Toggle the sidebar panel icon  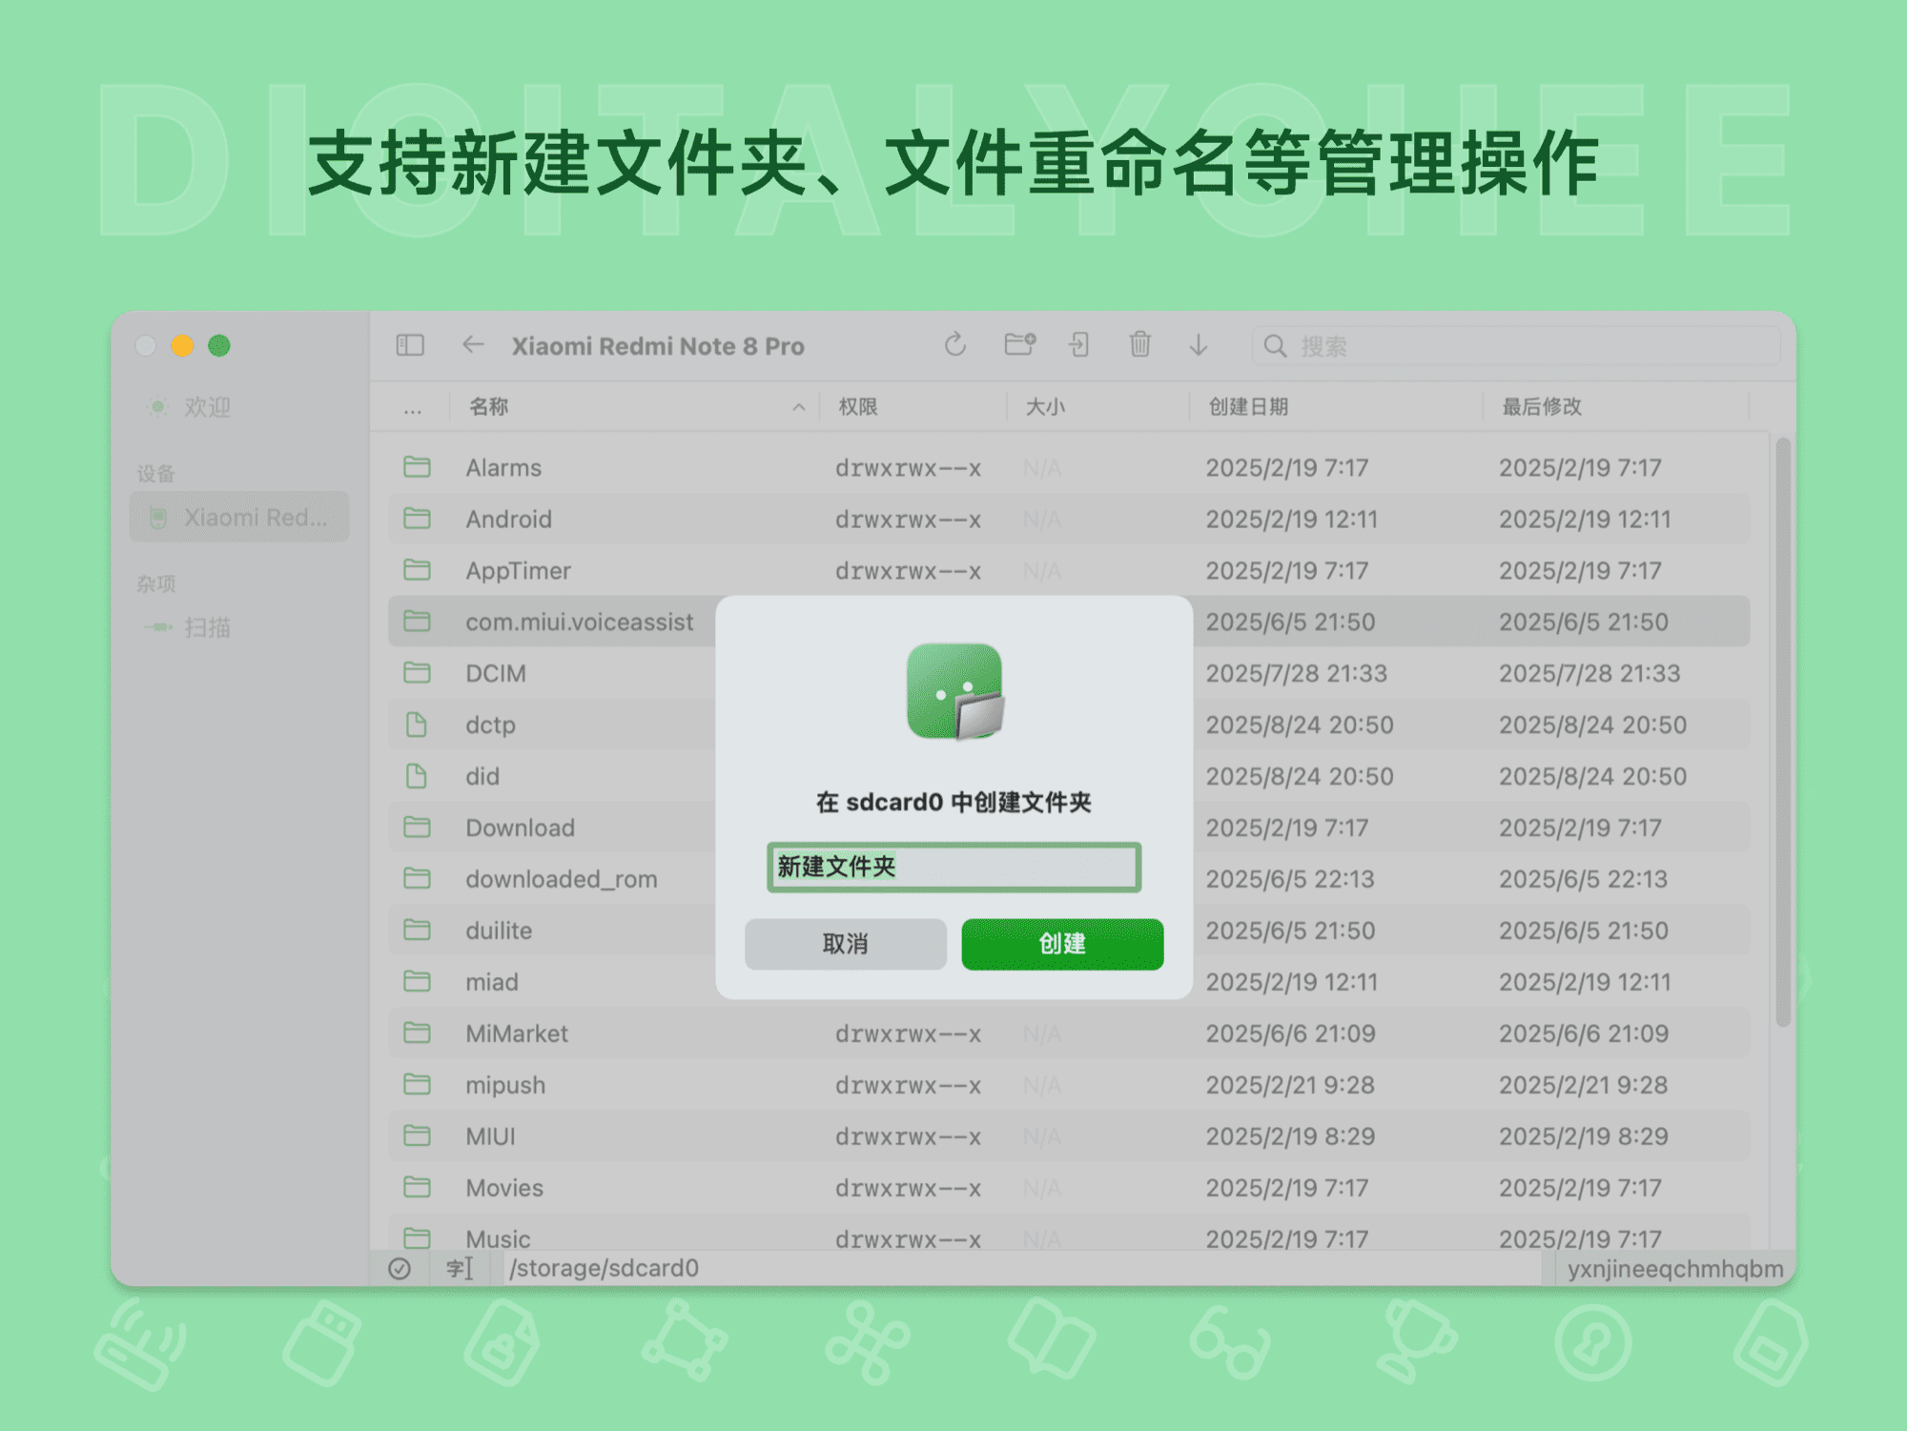(410, 345)
